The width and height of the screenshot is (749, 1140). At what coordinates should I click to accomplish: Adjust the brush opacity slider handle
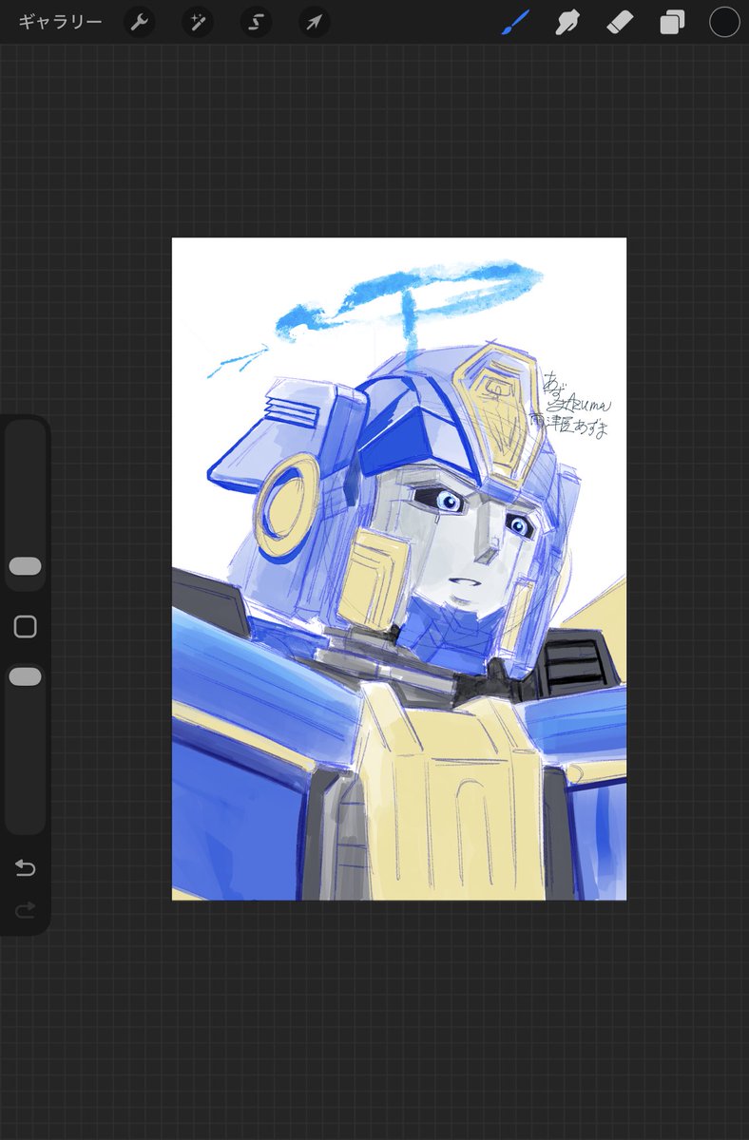coord(25,676)
